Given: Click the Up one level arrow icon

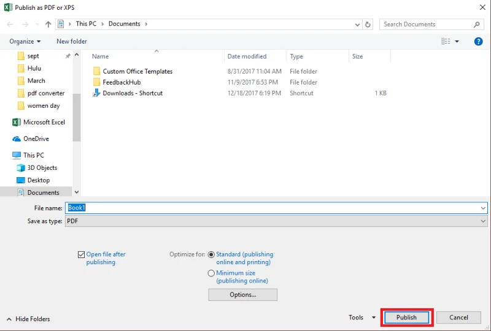Looking at the screenshot, I should [x=48, y=25].
